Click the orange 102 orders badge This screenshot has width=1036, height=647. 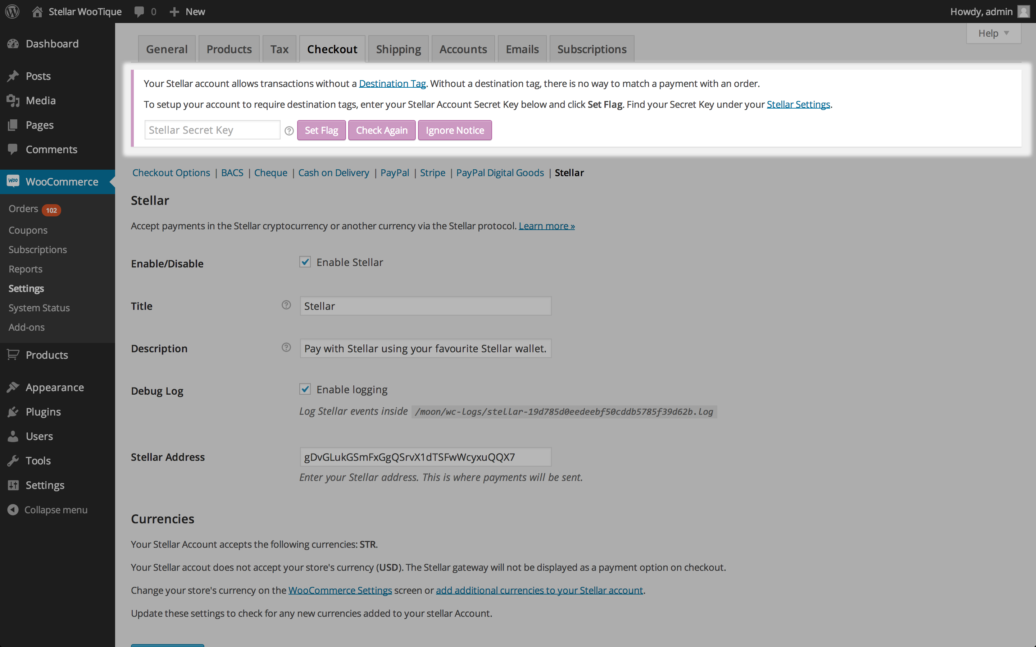51,210
